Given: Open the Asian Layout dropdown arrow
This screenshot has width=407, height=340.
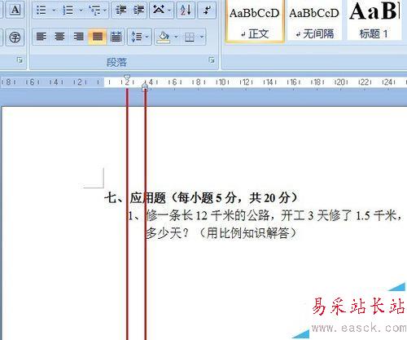Looking at the screenshot, I should tap(169, 11).
